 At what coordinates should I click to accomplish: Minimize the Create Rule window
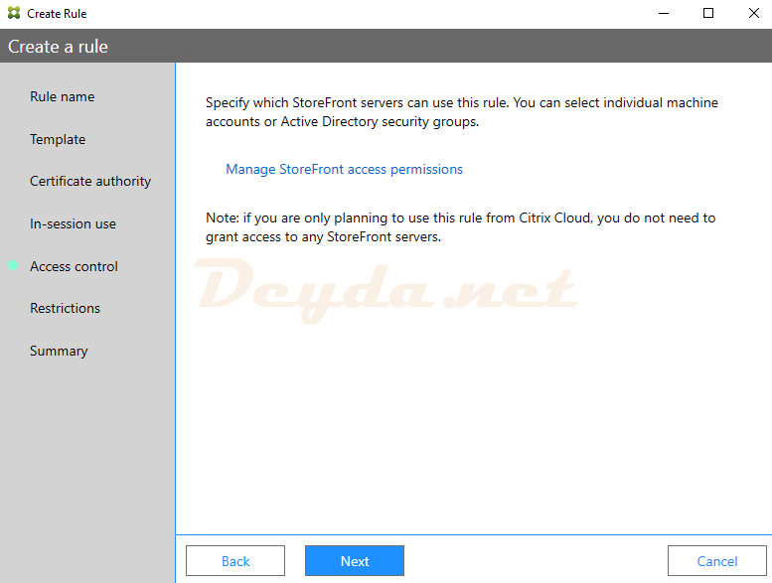coord(663,14)
